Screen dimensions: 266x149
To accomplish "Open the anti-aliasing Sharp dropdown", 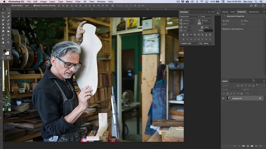I will click(208, 43).
